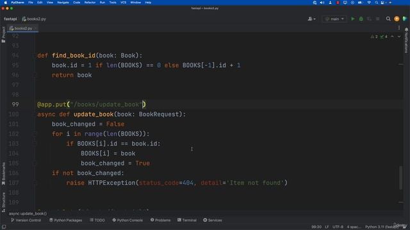Open the Python Console

(x=127, y=220)
